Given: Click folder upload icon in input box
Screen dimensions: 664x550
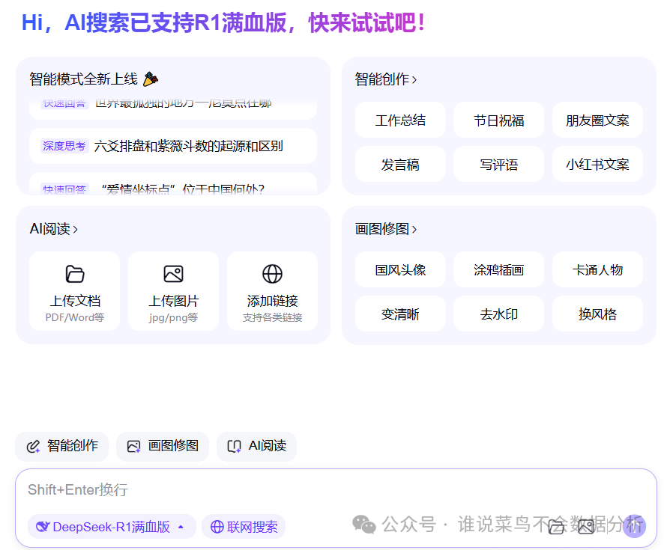Looking at the screenshot, I should click(x=556, y=527).
